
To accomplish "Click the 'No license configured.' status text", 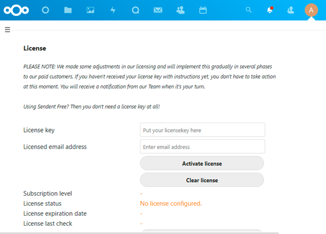I will (171, 203).
